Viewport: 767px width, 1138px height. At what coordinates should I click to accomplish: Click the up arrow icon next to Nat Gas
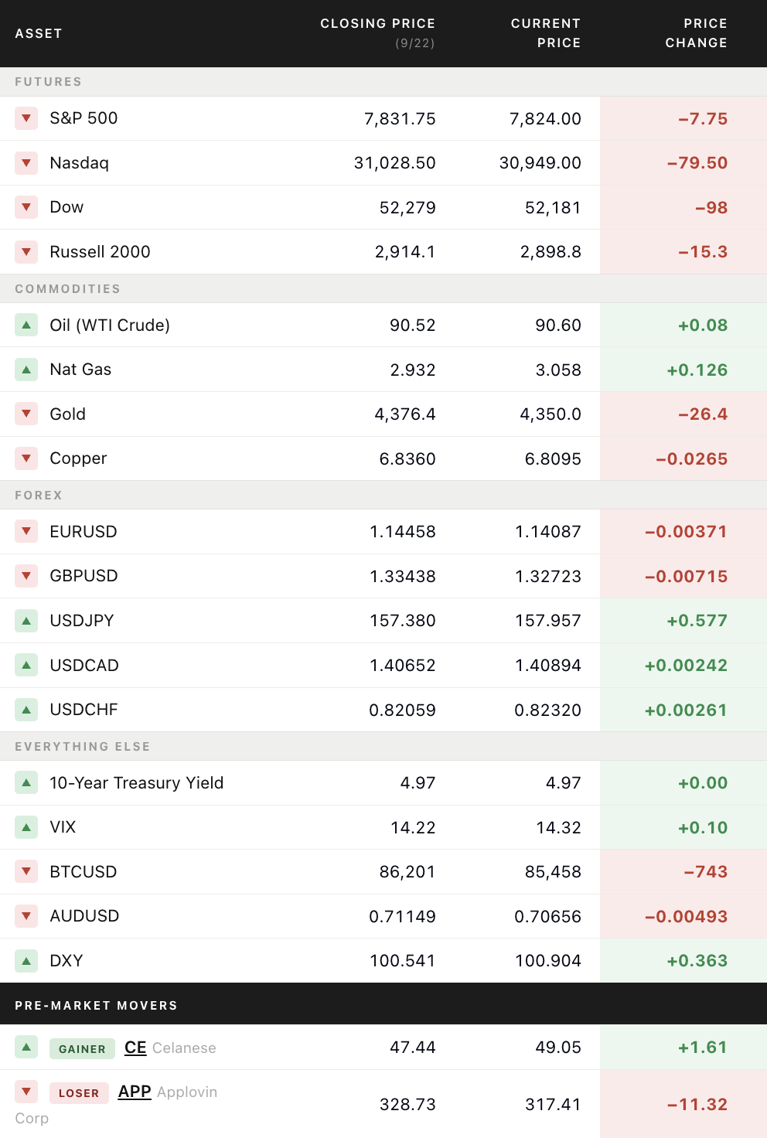pos(26,370)
